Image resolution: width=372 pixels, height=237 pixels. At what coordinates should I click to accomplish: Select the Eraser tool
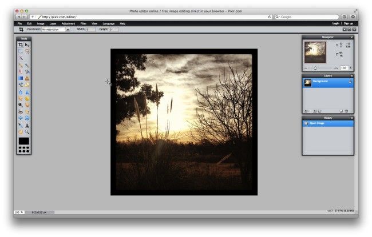(21, 71)
